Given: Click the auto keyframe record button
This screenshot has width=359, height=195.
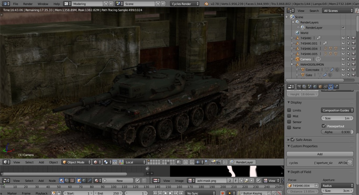Looking at the screenshot, I should tap(222, 193).
